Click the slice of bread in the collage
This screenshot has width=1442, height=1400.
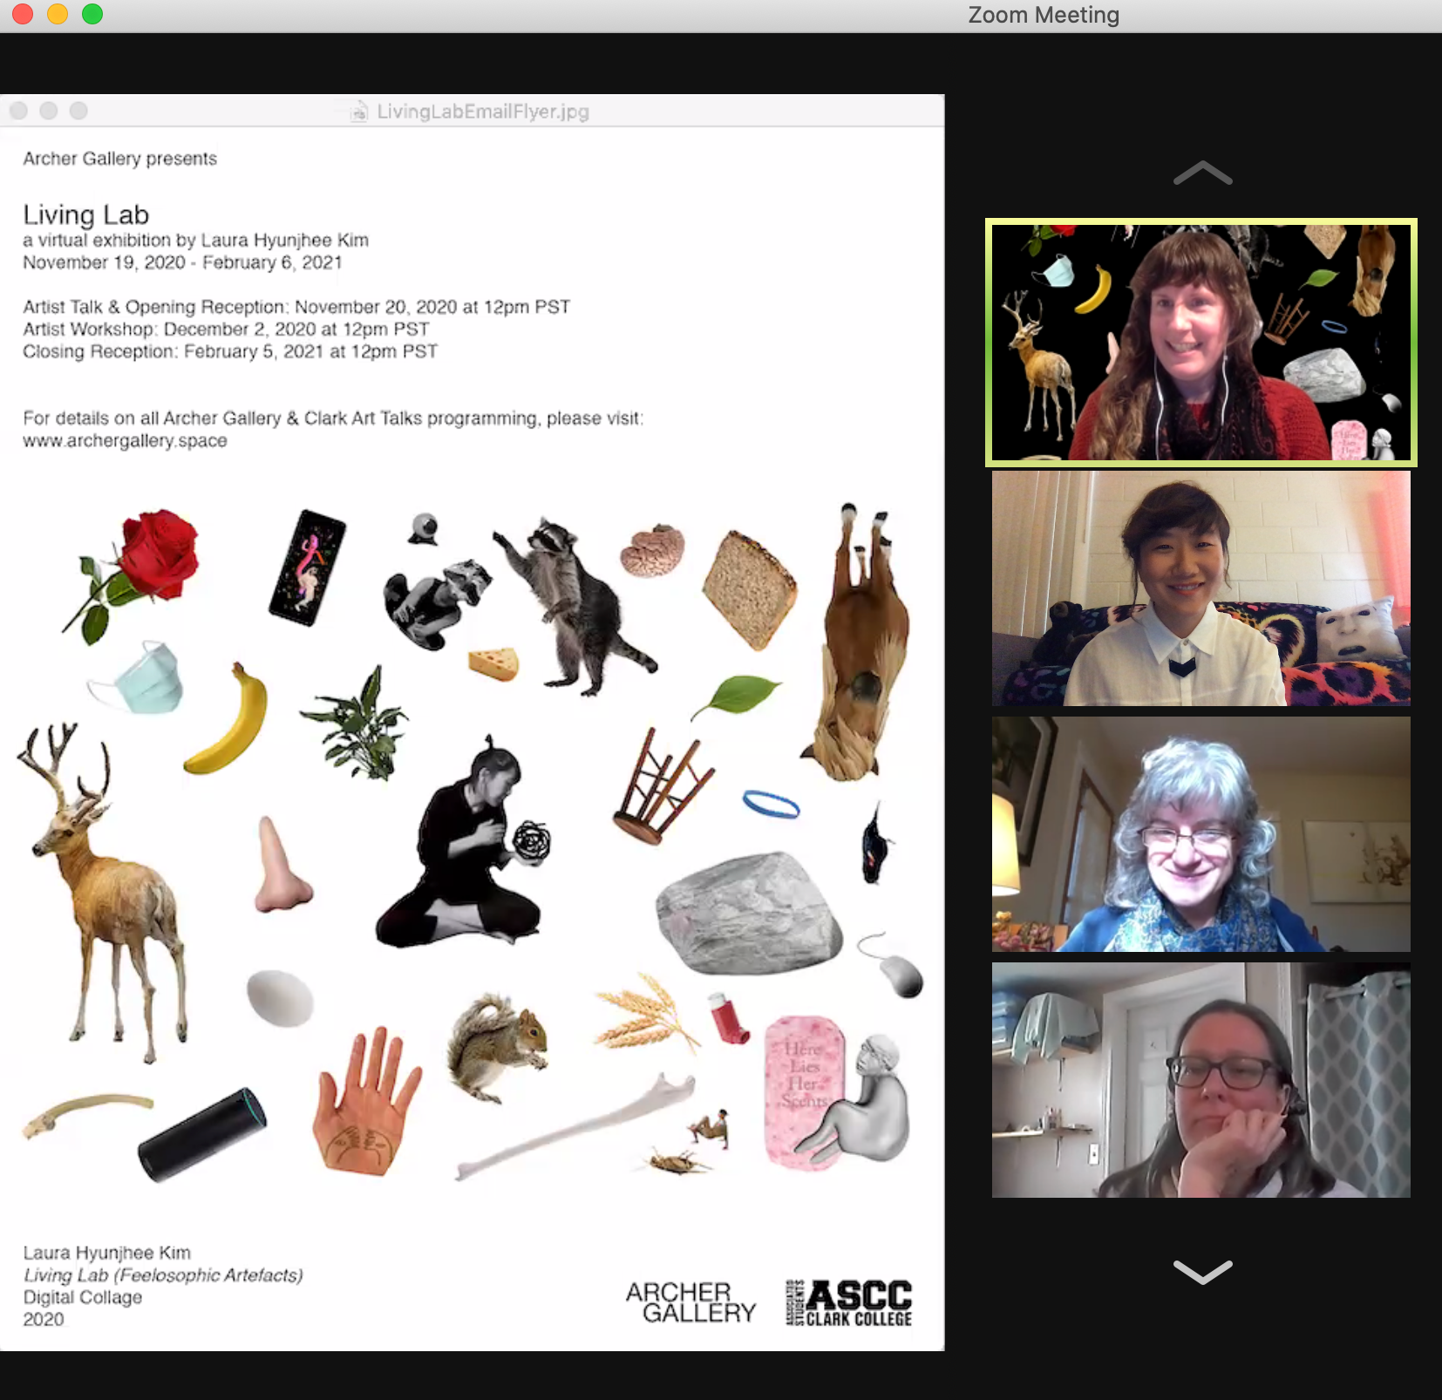[750, 590]
